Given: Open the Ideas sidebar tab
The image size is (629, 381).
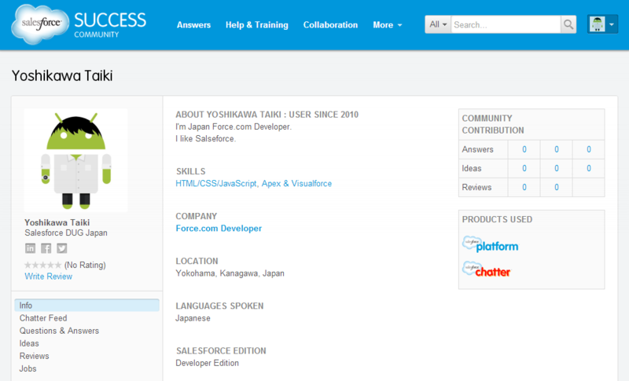Looking at the screenshot, I should [x=29, y=343].
